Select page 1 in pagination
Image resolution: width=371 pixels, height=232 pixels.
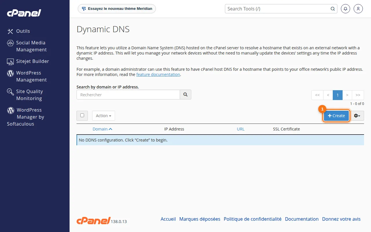[x=338, y=95]
